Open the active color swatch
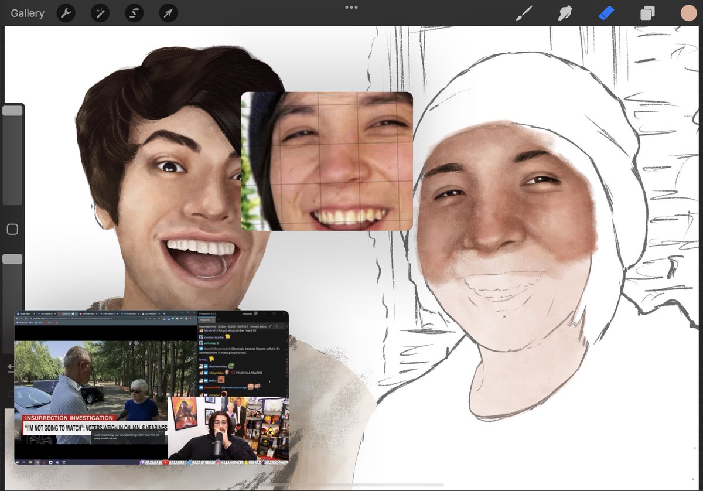 (688, 13)
